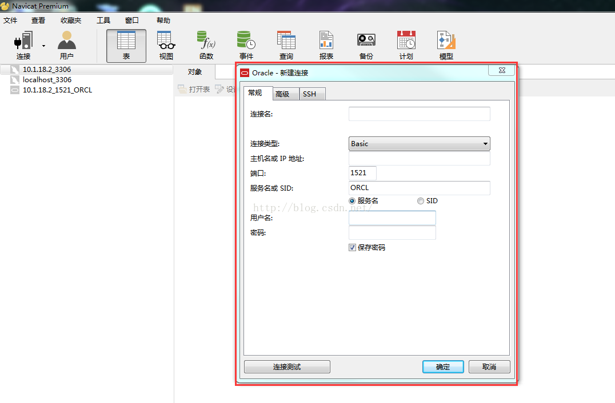Open the 查看 menu
Viewport: 615px width, 403px height.
(38, 21)
